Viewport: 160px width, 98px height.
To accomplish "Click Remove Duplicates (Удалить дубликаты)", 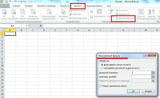I will click(x=151, y=14).
